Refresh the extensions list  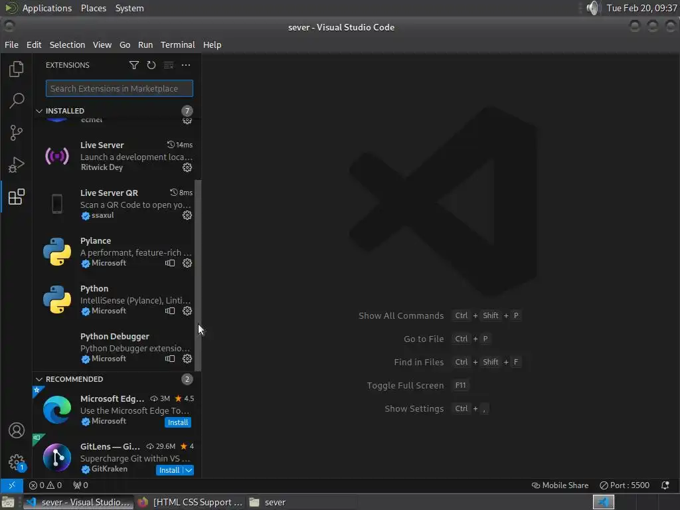click(x=151, y=65)
